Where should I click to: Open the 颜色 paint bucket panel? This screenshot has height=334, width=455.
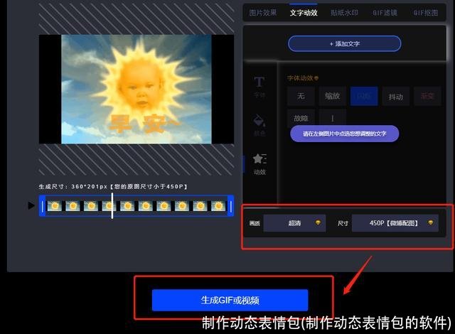click(259, 124)
